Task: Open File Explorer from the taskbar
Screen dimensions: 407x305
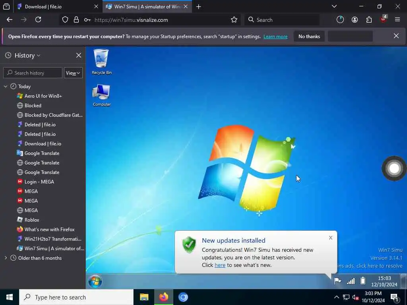Action: 144,297
